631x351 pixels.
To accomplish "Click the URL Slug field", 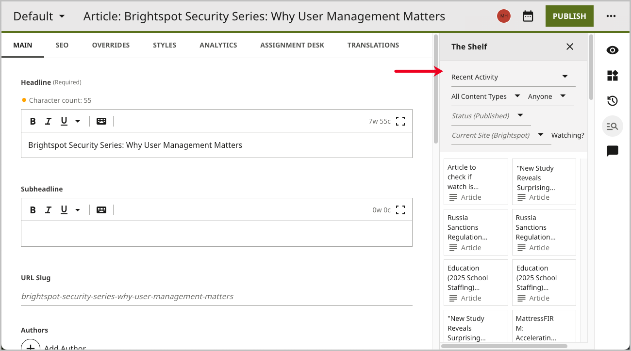I will 216,296.
